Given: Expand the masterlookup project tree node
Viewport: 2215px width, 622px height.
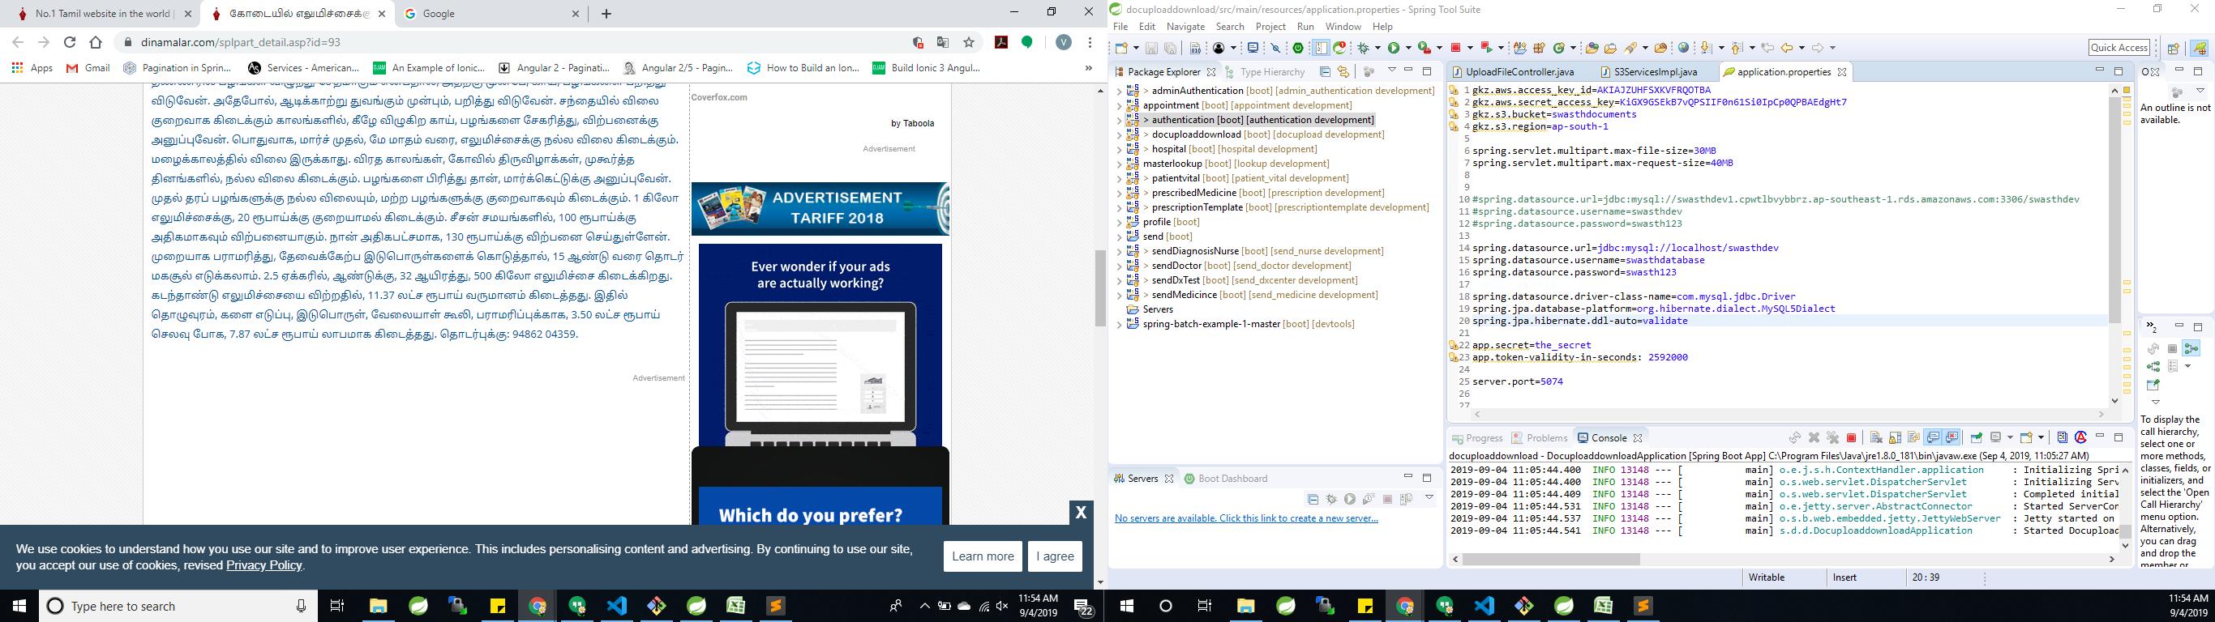Looking at the screenshot, I should (x=1118, y=164).
